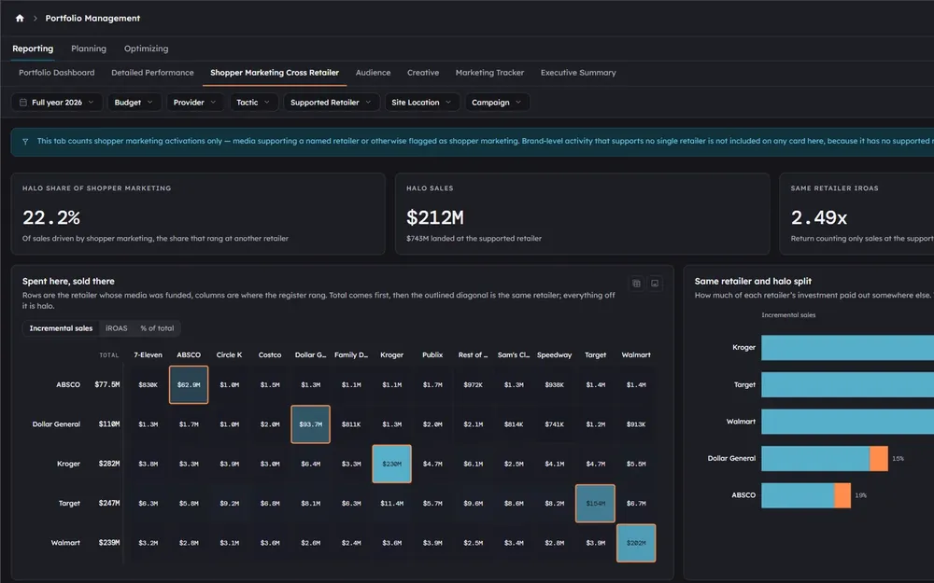This screenshot has height=583, width=934.
Task: Click Target row Kroger cell $11.4M
Action: (392, 504)
